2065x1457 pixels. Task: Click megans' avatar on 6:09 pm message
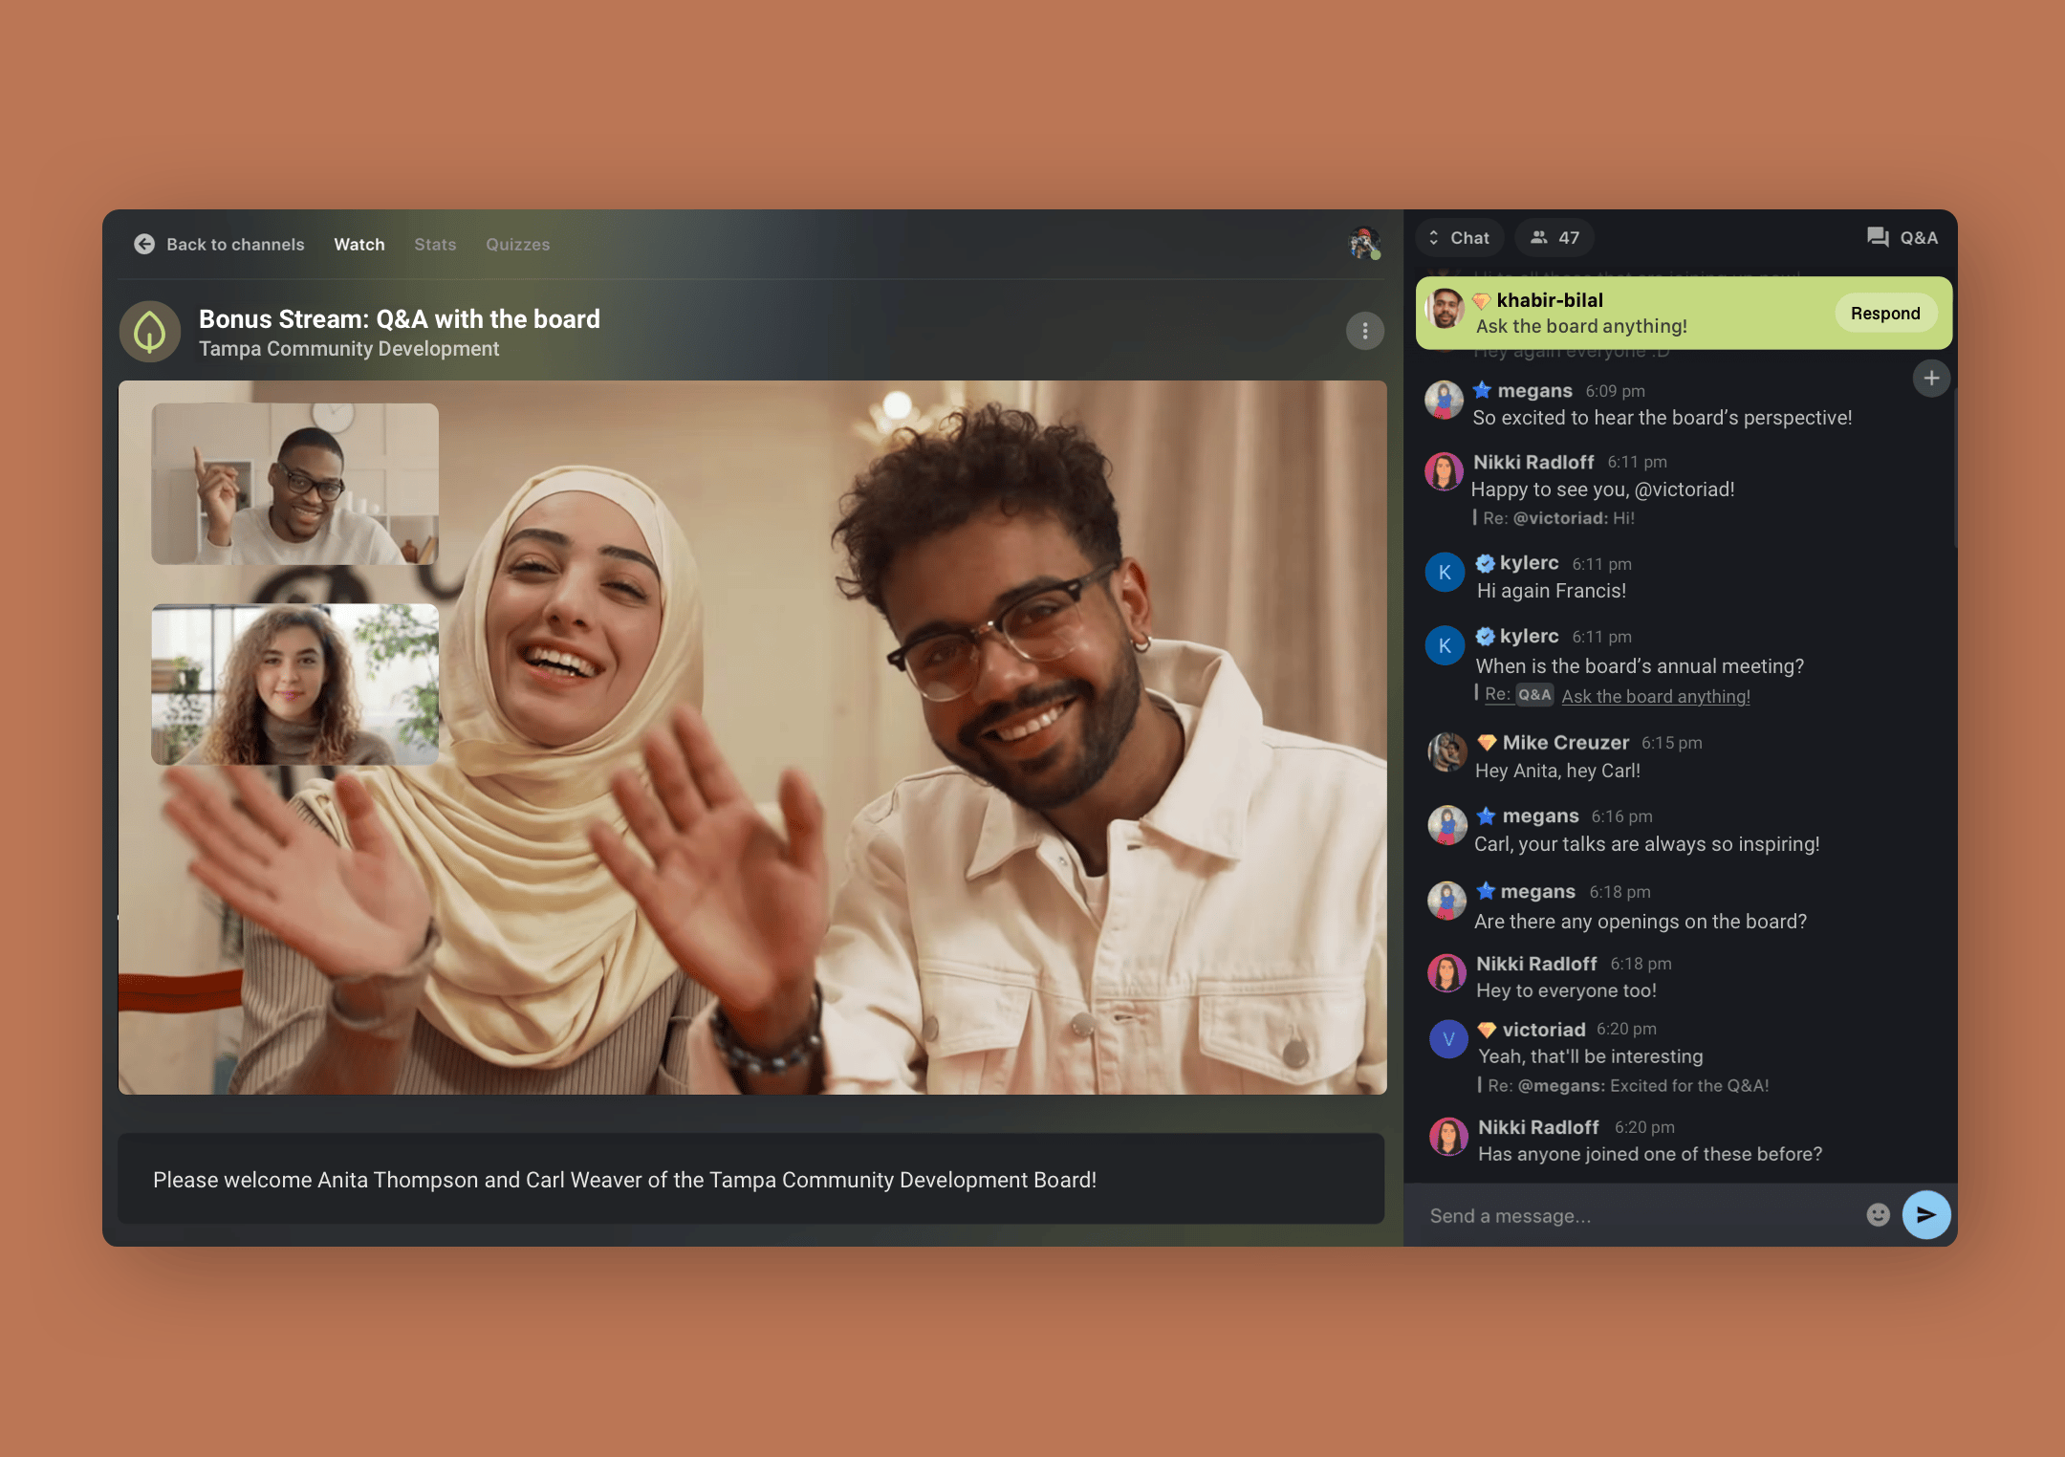coord(1445,400)
